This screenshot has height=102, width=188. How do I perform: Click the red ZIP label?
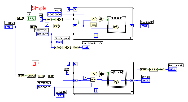36,64
